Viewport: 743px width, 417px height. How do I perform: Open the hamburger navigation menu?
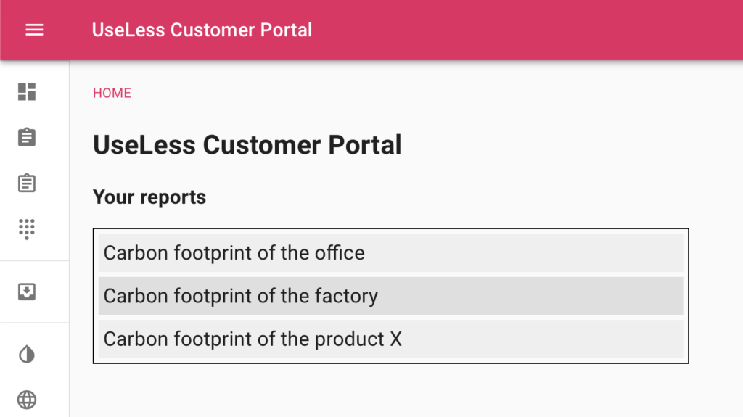click(x=34, y=30)
